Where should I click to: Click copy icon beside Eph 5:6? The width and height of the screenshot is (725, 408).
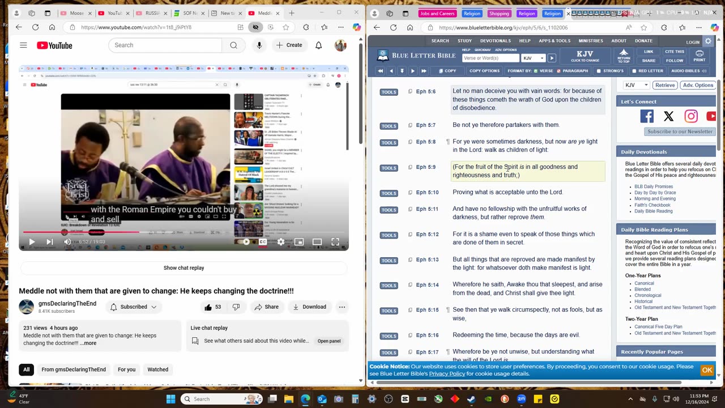410,91
